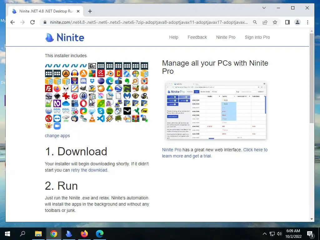
Task: Click the Pidgin purple bird icon
Action: click(x=110, y=103)
